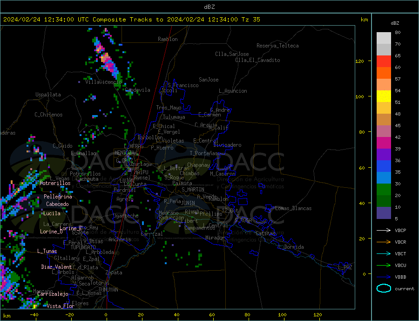Select the magenta swatch in dBZ scale
Viewport: 419px width, 321px height.
coord(384,143)
